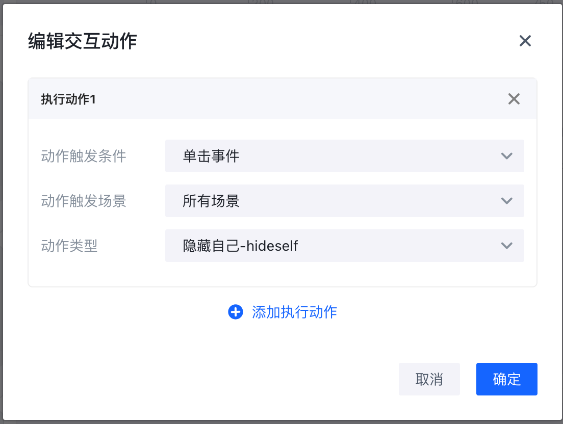Click the chevron arrow beside 隐藏自己-hideself
Viewport: 563px width, 424px height.
pos(506,246)
